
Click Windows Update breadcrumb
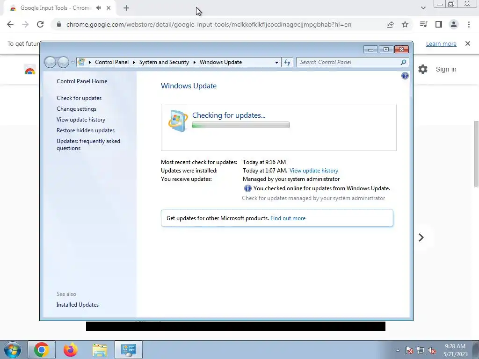pyautogui.click(x=221, y=62)
